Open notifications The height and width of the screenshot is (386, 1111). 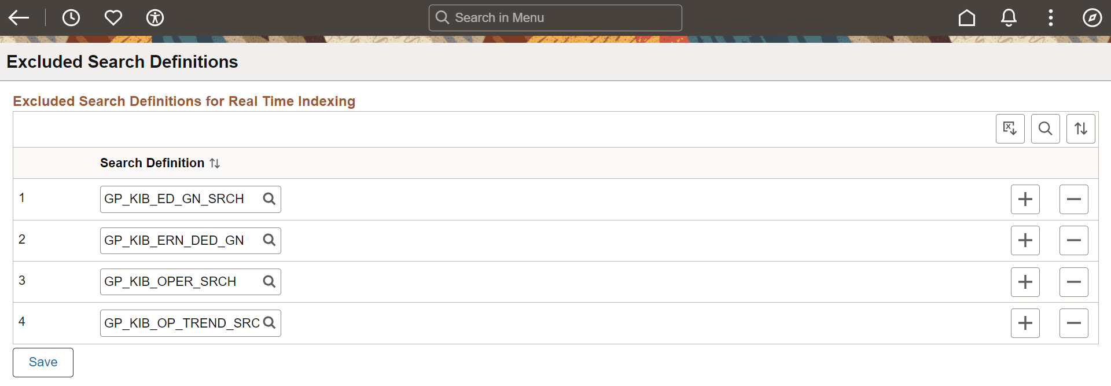tap(1009, 17)
